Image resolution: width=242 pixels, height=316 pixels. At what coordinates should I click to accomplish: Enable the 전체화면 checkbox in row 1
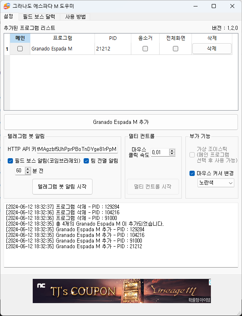click(175, 48)
